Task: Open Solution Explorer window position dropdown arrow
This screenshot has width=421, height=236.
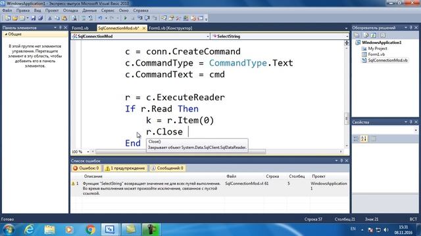Action: coord(406,28)
